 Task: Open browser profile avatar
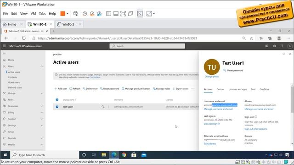pos(279,38)
